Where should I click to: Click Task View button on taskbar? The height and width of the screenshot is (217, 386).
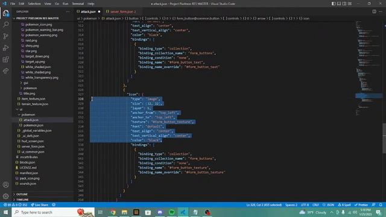point(100,212)
